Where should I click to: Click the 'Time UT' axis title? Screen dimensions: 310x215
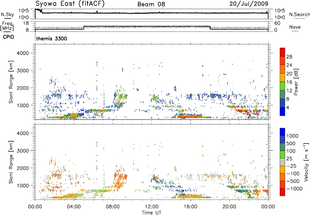point(152,213)
